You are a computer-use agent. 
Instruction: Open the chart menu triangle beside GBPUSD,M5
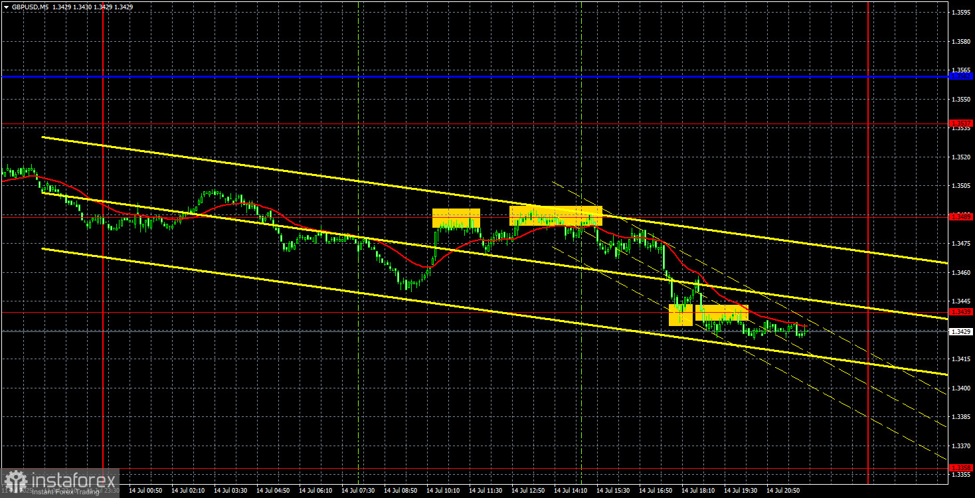click(x=6, y=7)
